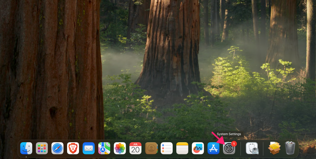Open Maps from the Dock
Image resolution: width=316 pixels, height=159 pixels.
pyautogui.click(x=104, y=148)
